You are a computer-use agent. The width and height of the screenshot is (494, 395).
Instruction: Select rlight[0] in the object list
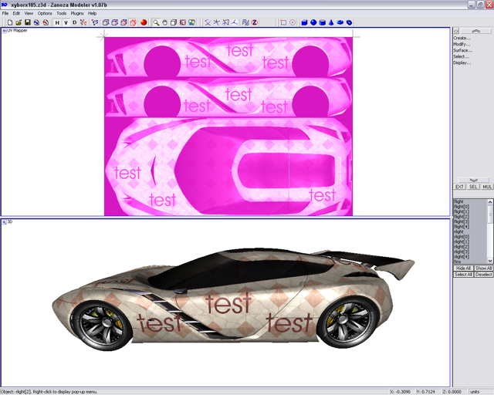462,207
